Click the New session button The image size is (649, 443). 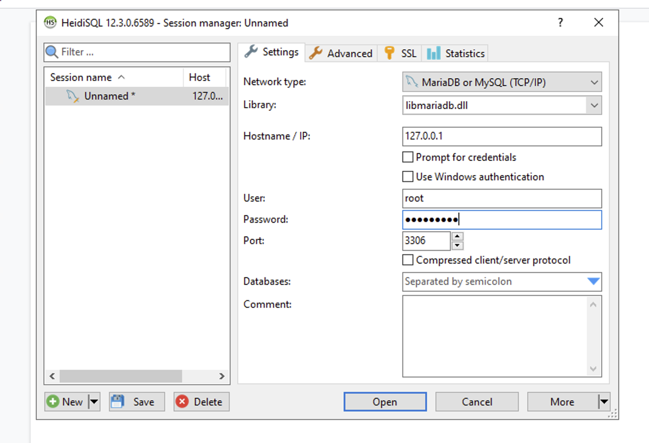point(66,401)
